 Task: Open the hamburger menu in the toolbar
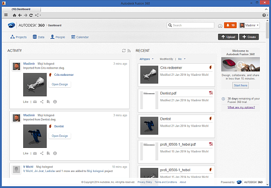pos(6,15)
